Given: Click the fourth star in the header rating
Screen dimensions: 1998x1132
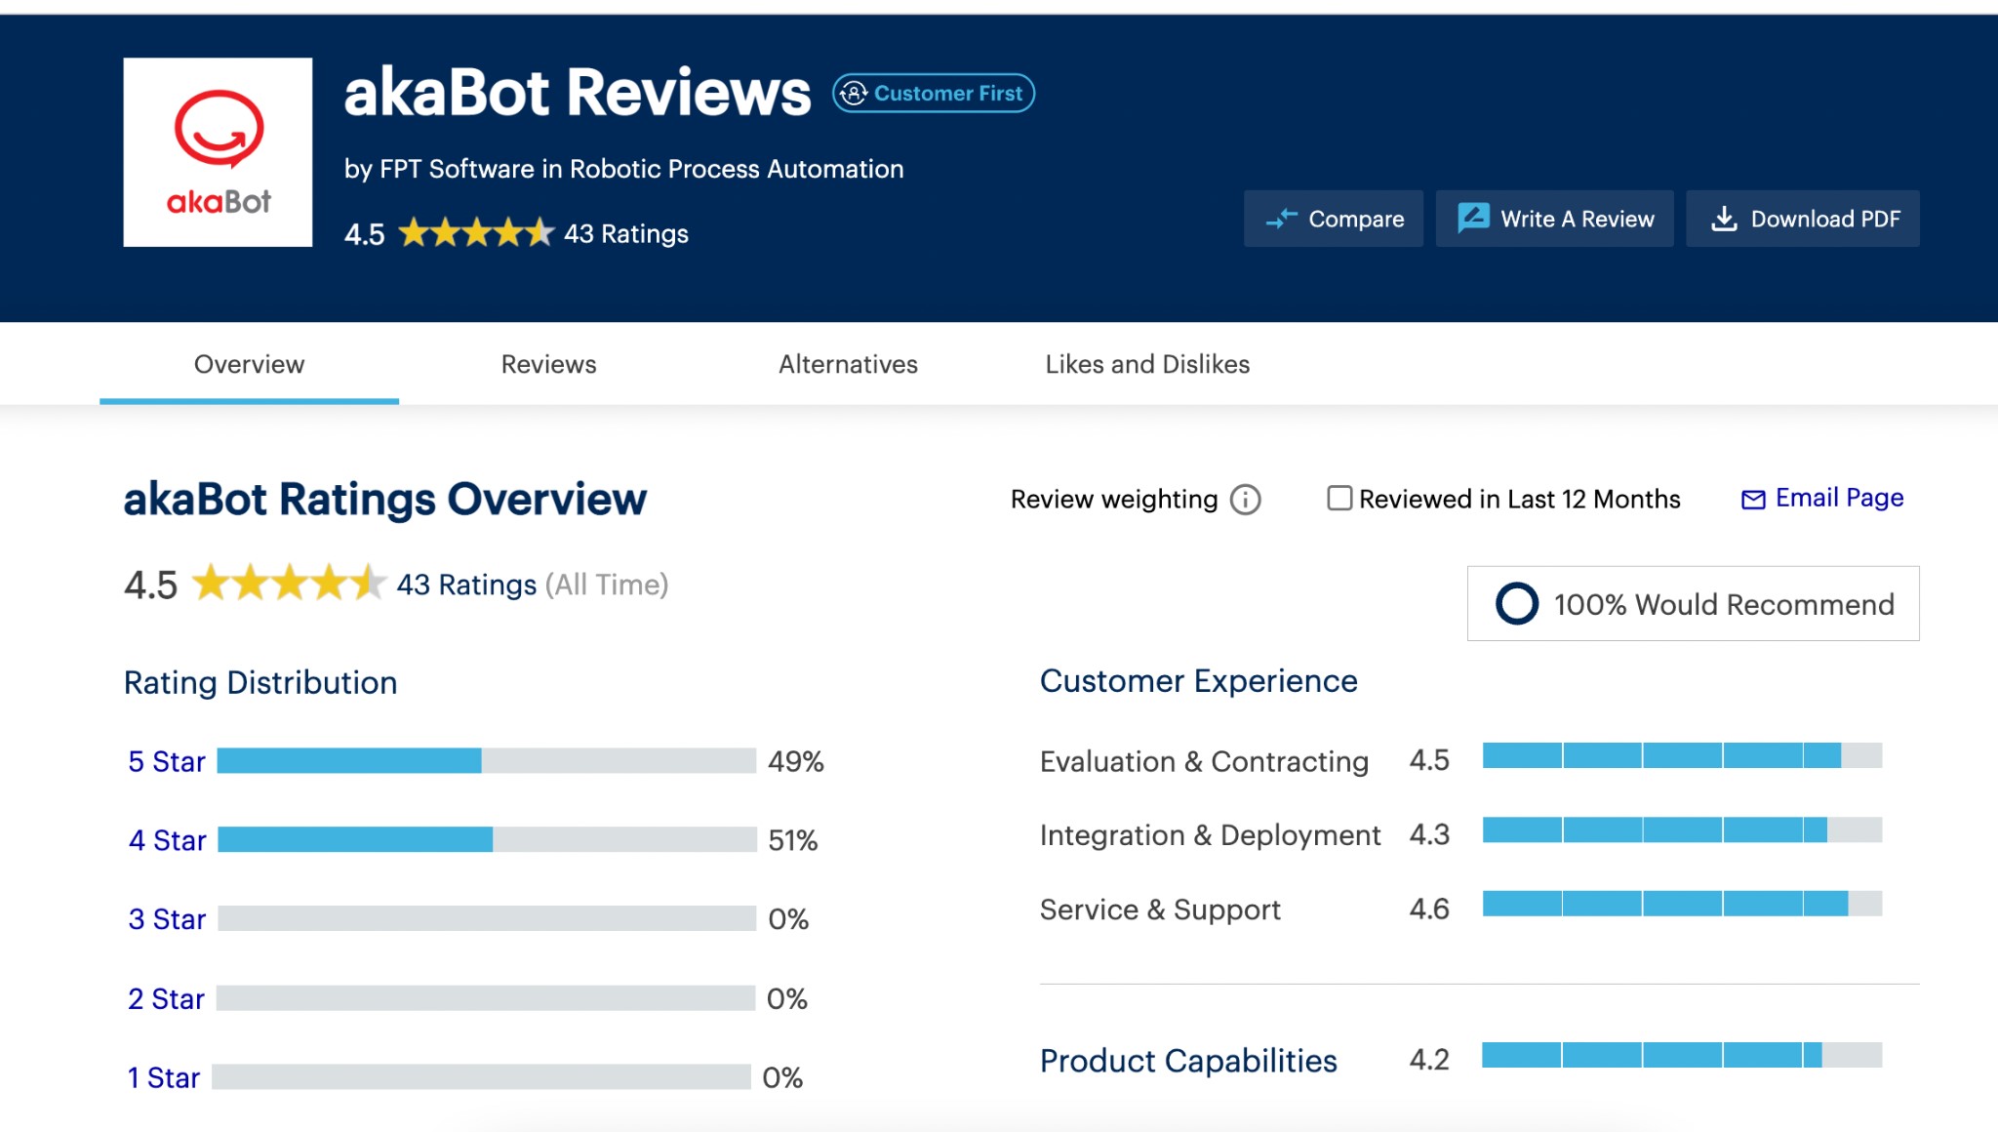Looking at the screenshot, I should [510, 232].
